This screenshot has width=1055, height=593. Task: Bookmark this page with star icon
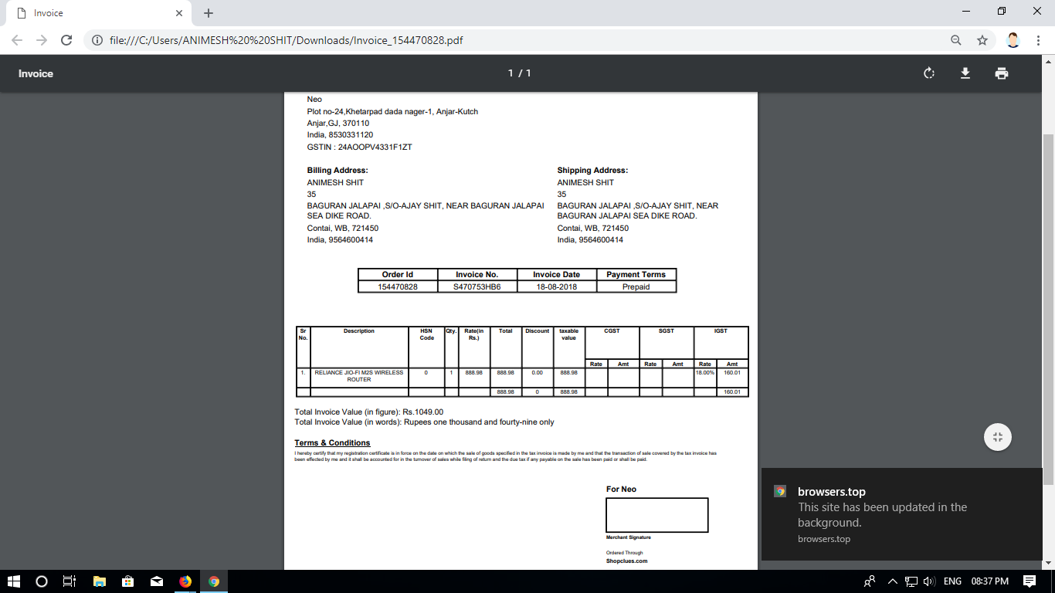point(982,40)
